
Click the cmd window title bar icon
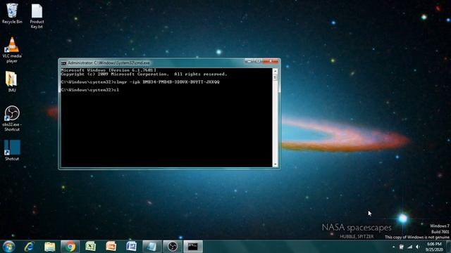click(x=63, y=63)
